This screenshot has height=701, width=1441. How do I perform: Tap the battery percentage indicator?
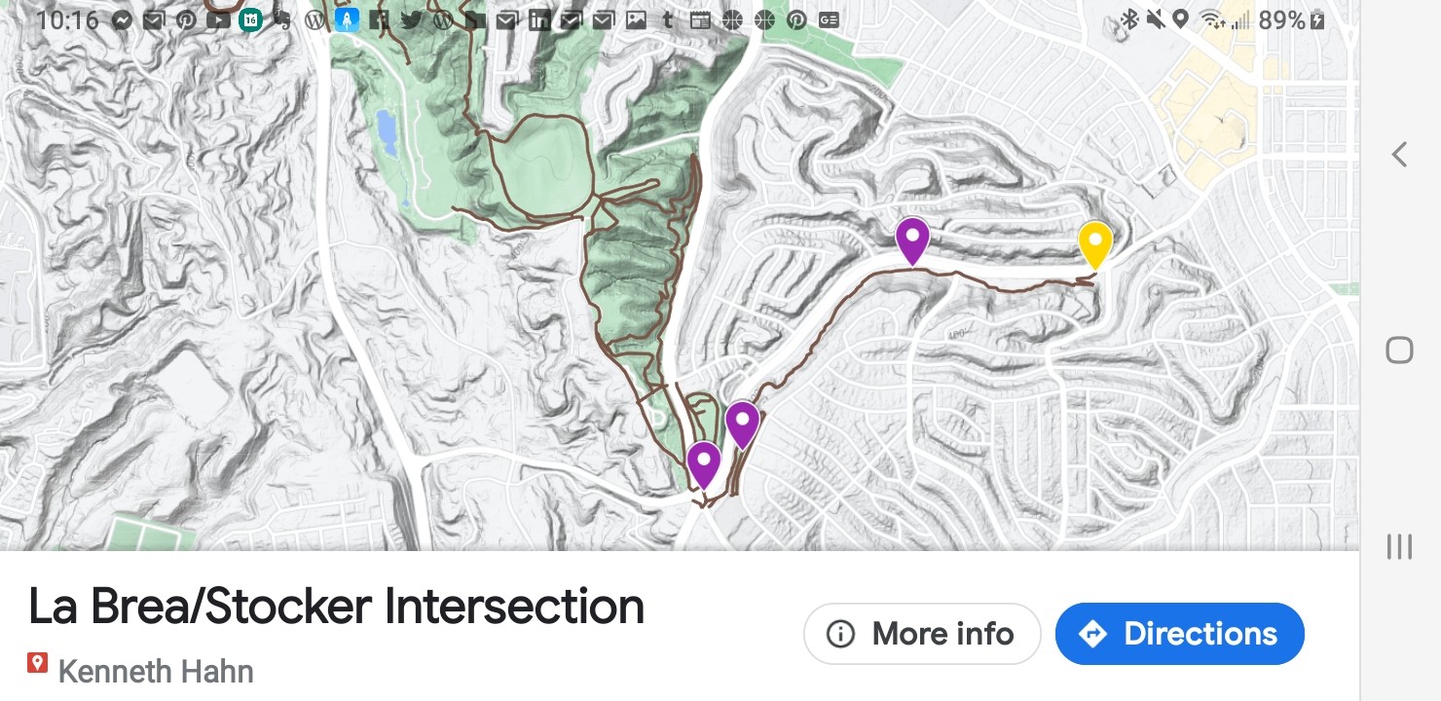(x=1281, y=19)
